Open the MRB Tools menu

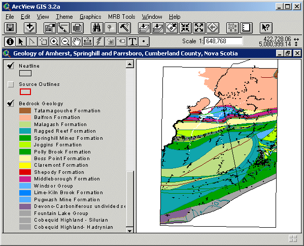[x=122, y=17]
